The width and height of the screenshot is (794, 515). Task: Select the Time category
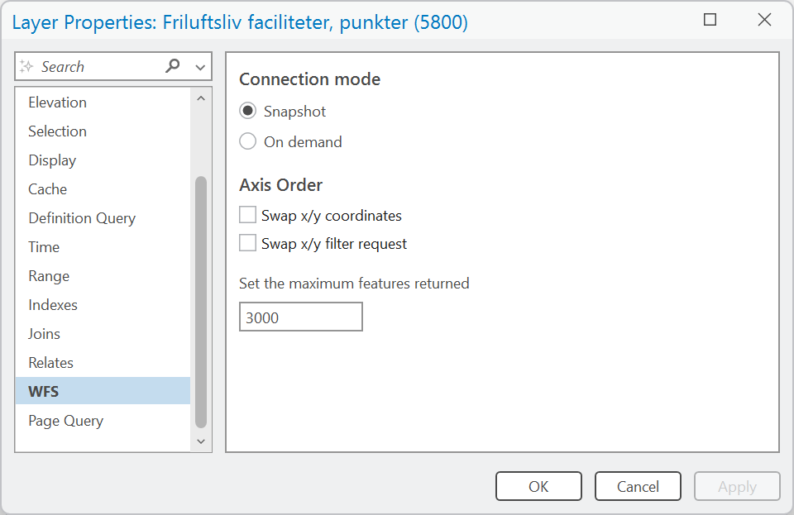point(44,247)
